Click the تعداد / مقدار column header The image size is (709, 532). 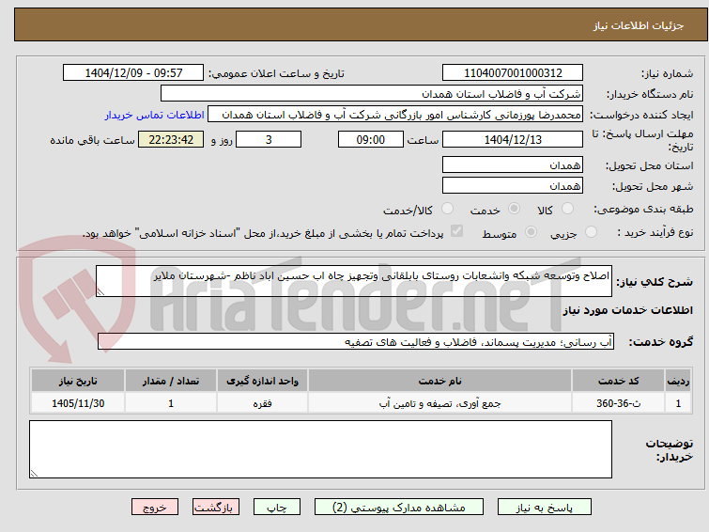pyautogui.click(x=171, y=381)
